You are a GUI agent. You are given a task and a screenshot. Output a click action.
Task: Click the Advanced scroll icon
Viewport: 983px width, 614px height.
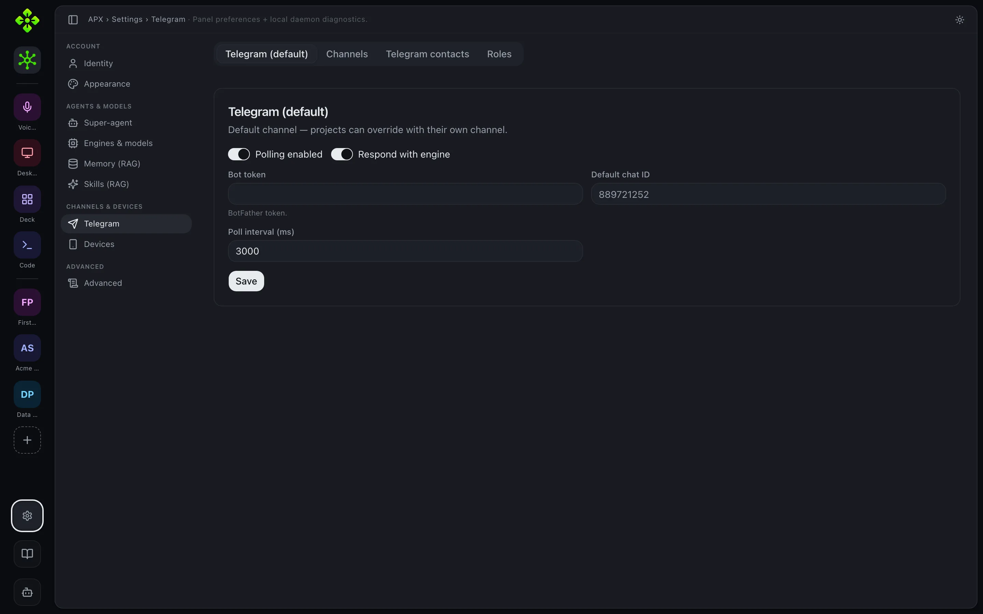tap(73, 283)
